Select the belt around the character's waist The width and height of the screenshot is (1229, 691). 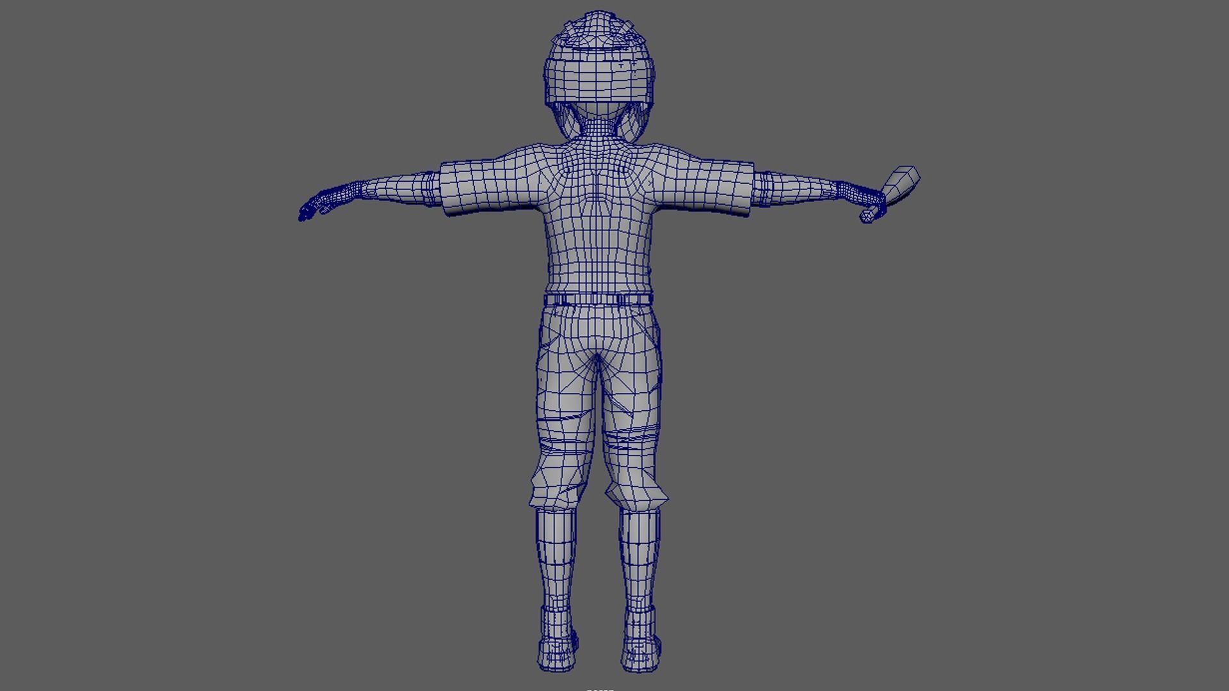[598, 299]
